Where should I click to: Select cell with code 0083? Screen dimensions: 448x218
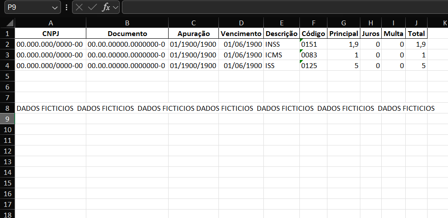pos(313,55)
